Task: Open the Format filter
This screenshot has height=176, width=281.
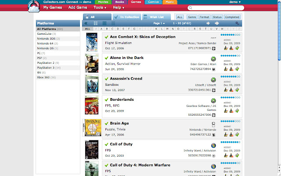Action: (x=204, y=17)
